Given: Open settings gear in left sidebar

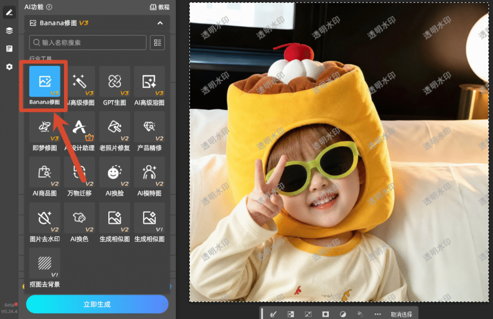Looking at the screenshot, I should [x=10, y=66].
